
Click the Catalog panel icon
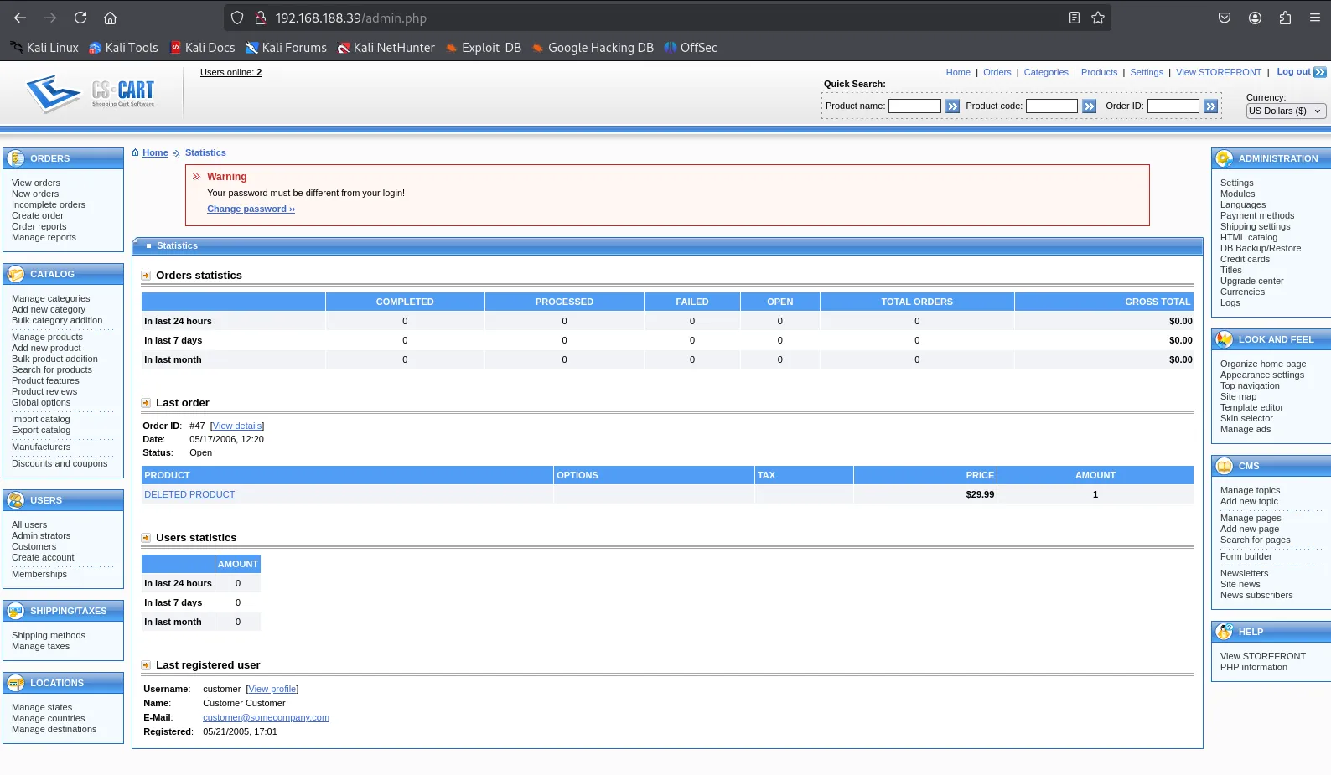tap(16, 274)
